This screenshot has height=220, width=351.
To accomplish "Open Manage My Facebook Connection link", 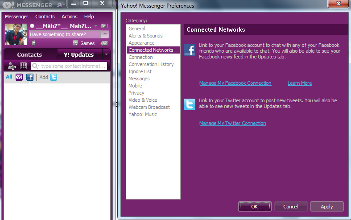I will pos(235,83).
